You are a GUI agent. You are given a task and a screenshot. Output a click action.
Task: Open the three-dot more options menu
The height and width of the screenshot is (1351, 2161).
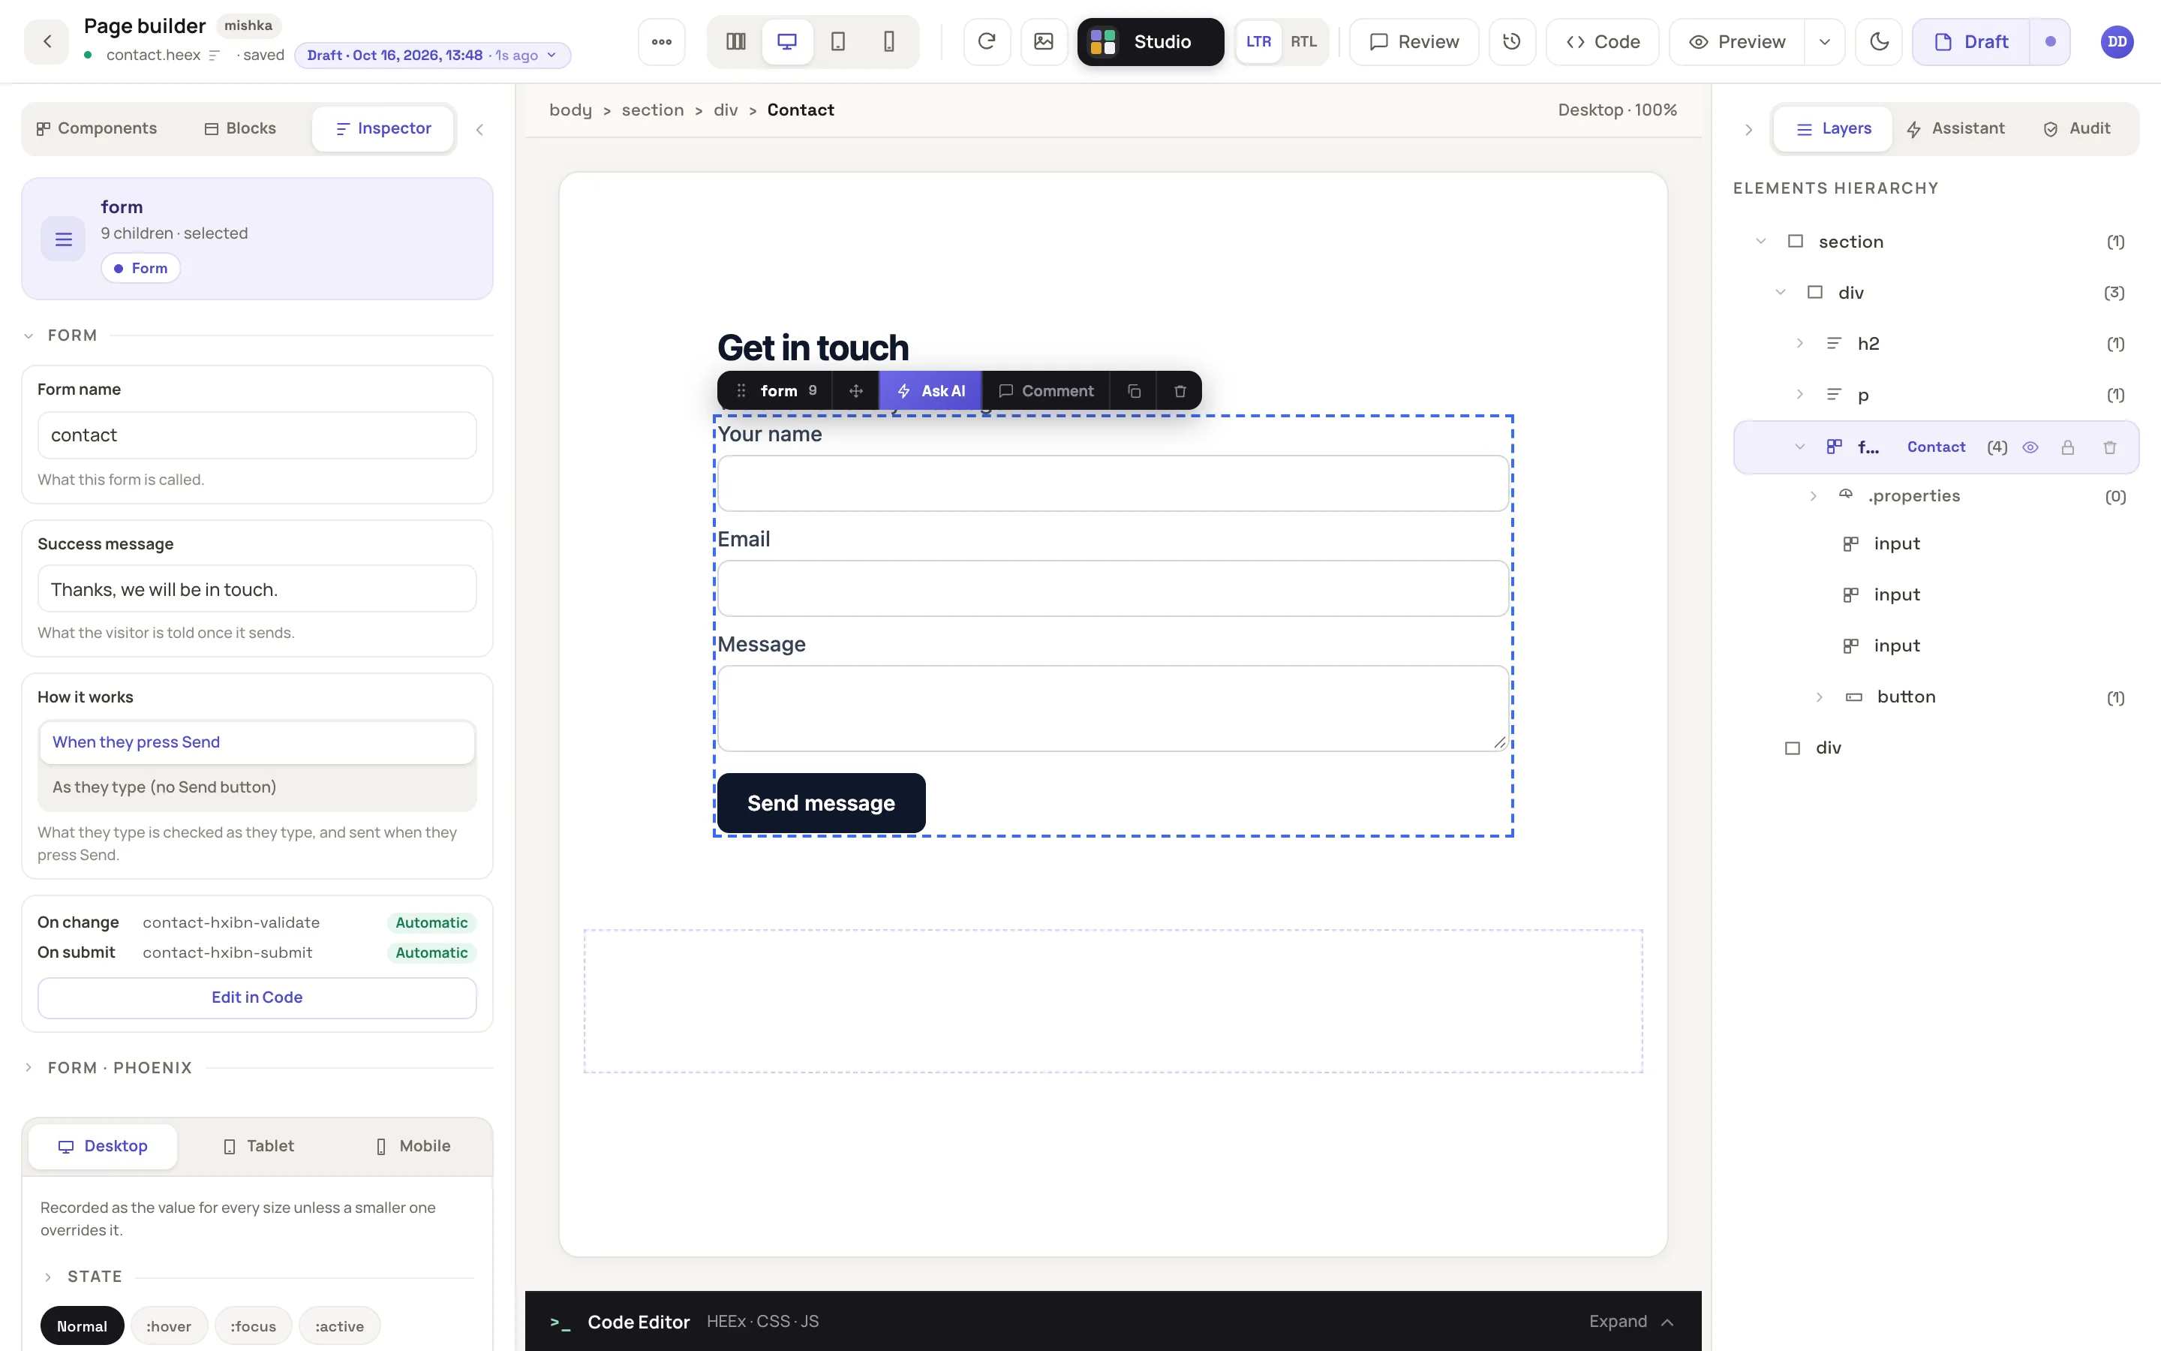[x=662, y=42]
